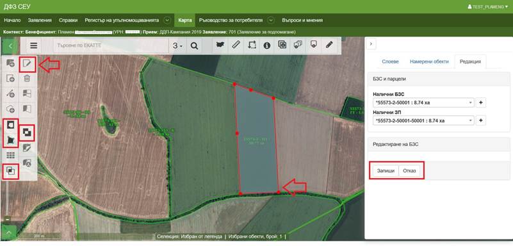Open the Налични БЗС dropdown
The height and width of the screenshot is (246, 513).
[423, 102]
